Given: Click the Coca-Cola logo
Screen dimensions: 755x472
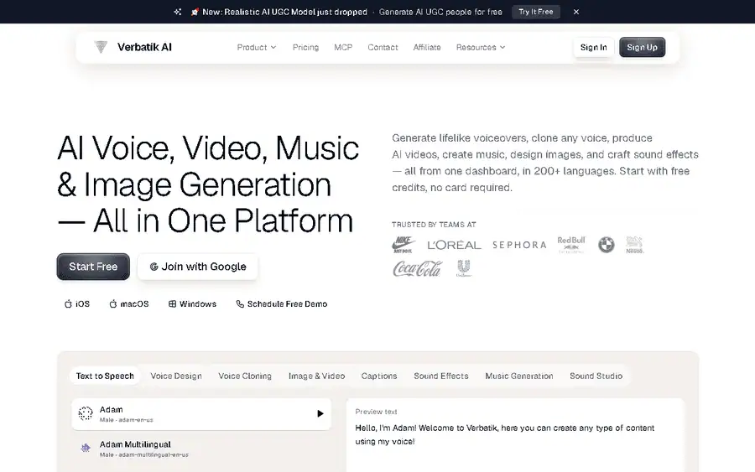Looking at the screenshot, I should click(417, 268).
